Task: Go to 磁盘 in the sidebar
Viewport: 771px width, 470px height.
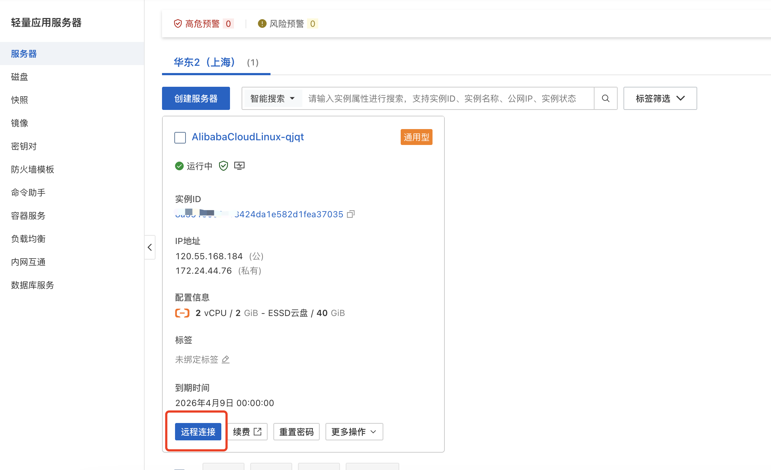Action: click(72, 77)
